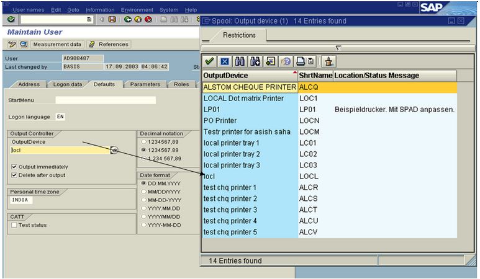
Task: Check the Output immediately checkbox
Action: pyautogui.click(x=14, y=167)
